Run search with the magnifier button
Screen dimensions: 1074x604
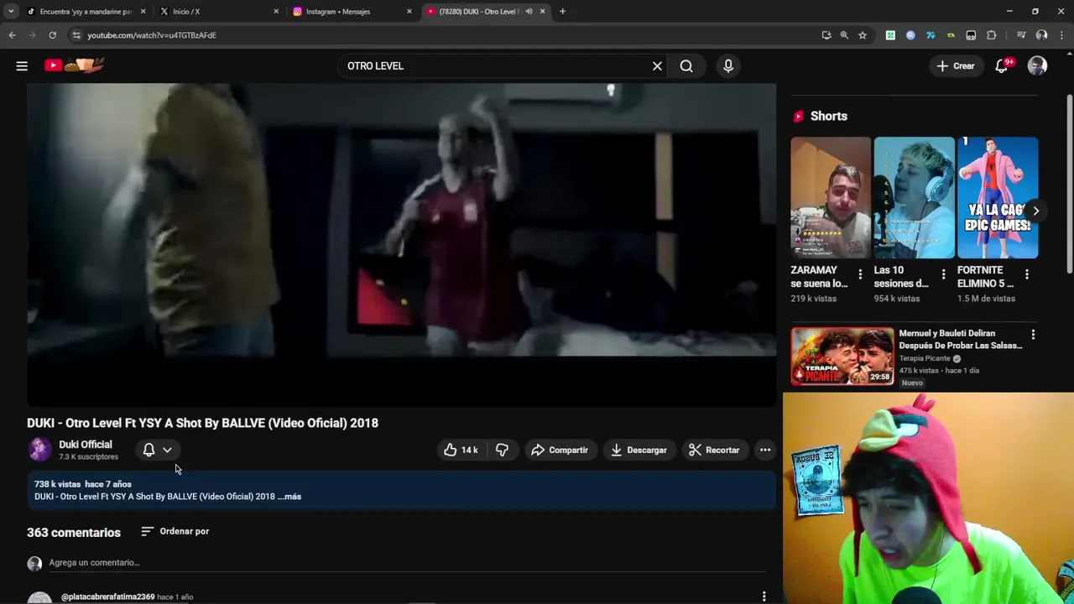[686, 65]
